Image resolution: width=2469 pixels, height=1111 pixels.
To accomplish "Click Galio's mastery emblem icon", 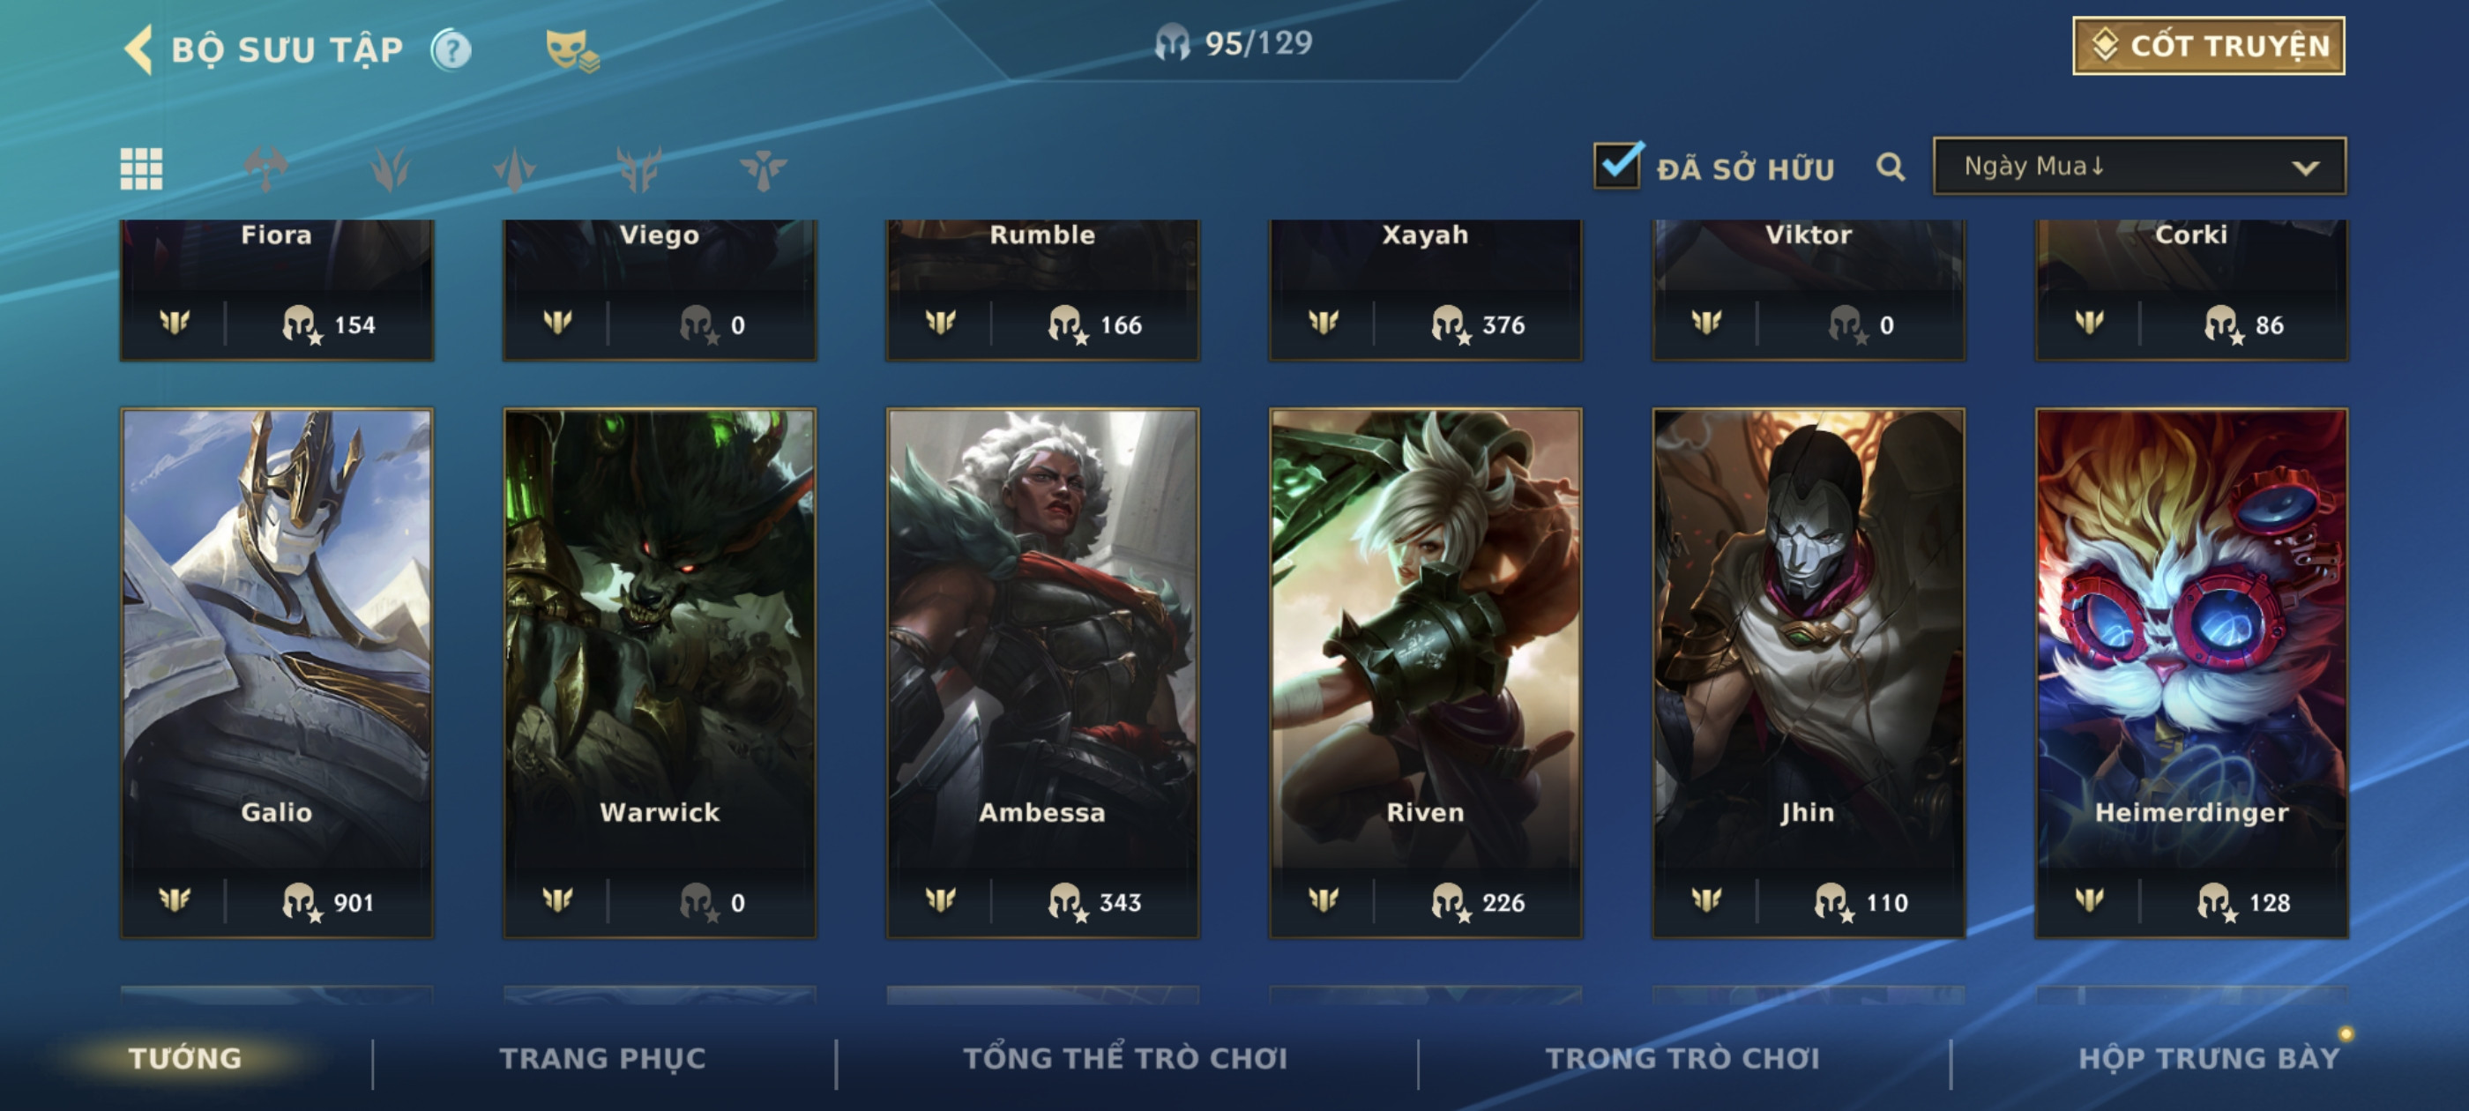I will pyautogui.click(x=175, y=900).
